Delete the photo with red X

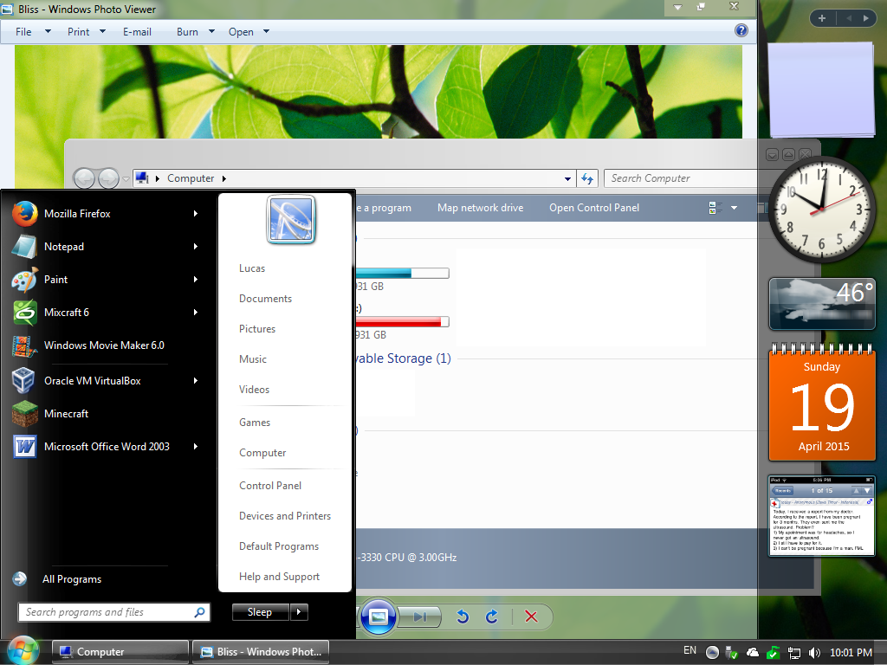[531, 616]
